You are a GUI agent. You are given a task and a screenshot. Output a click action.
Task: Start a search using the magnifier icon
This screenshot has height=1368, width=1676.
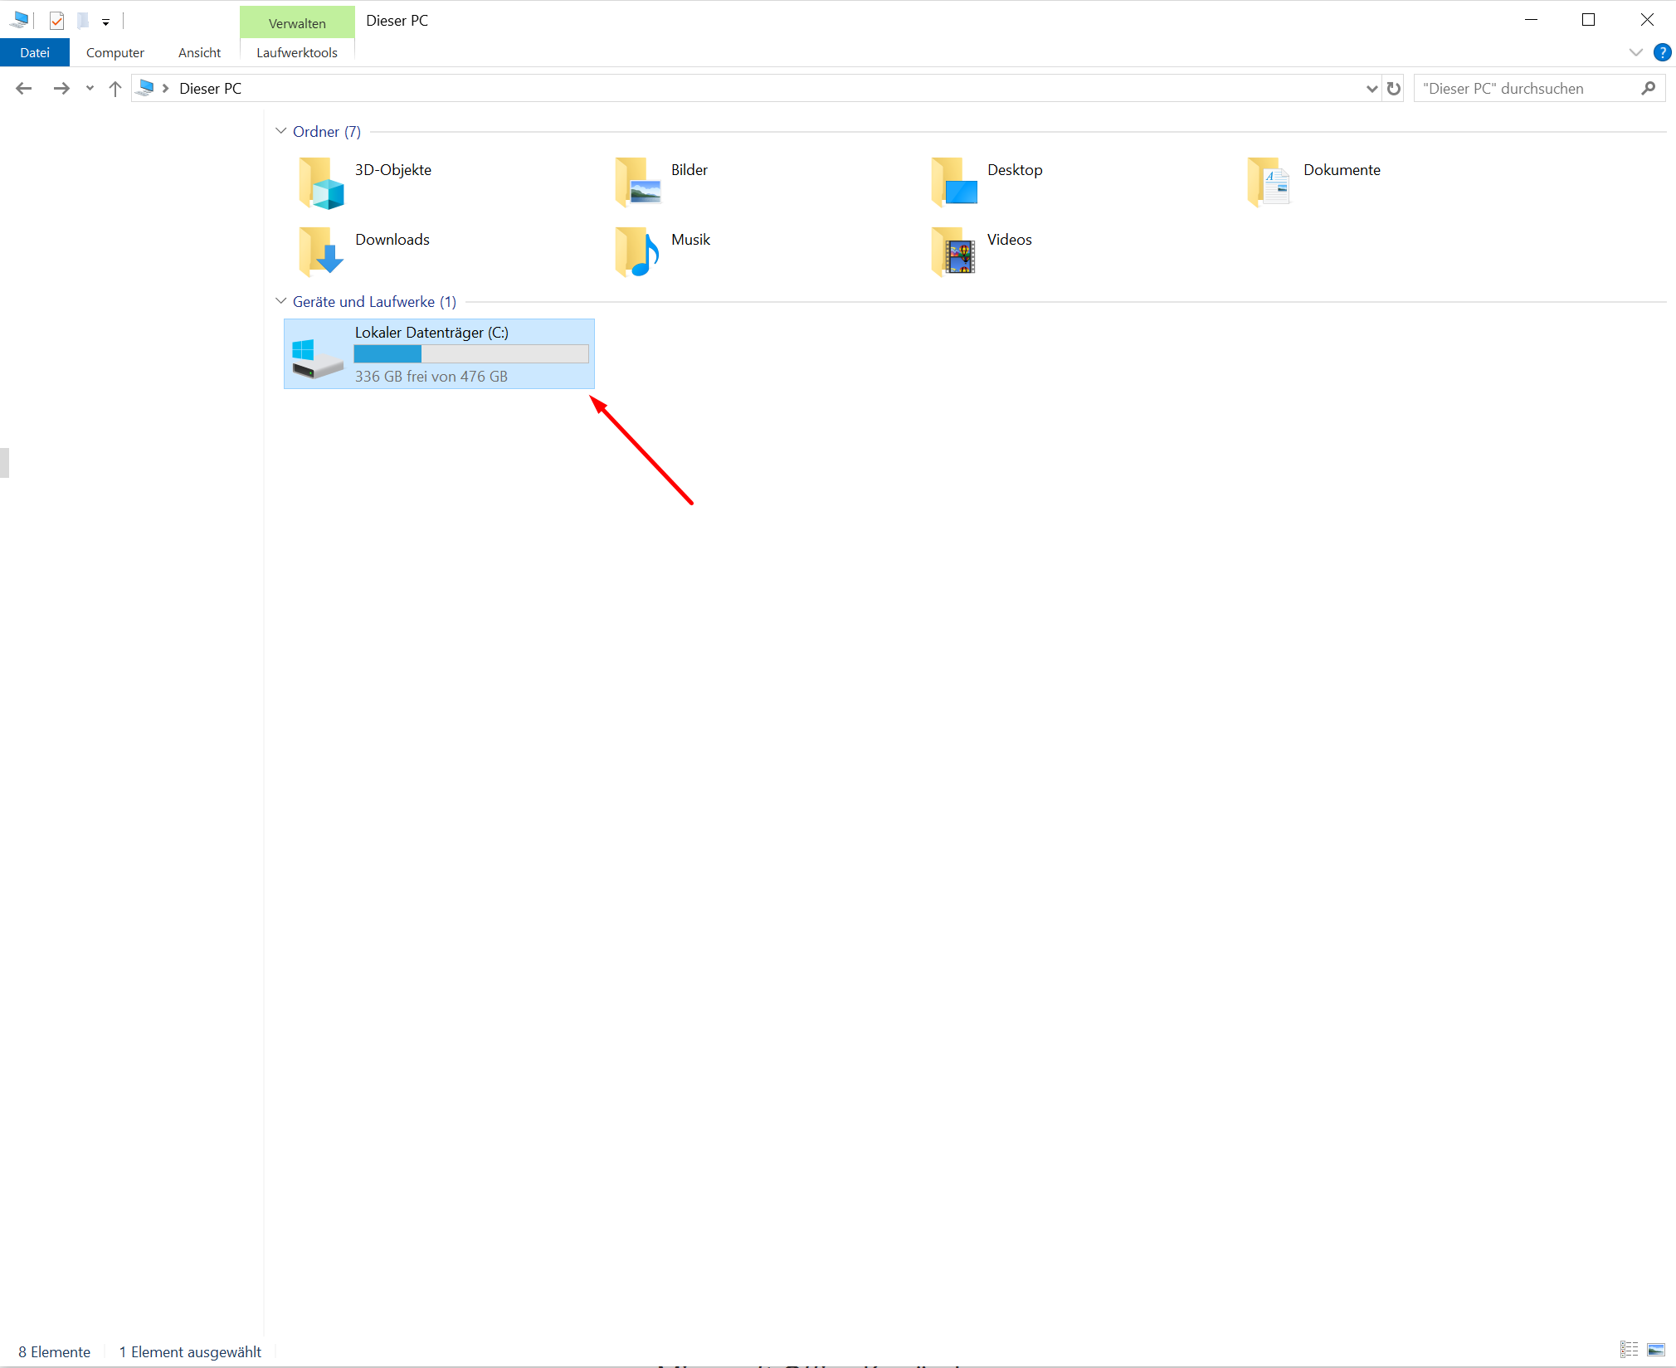pos(1649,88)
